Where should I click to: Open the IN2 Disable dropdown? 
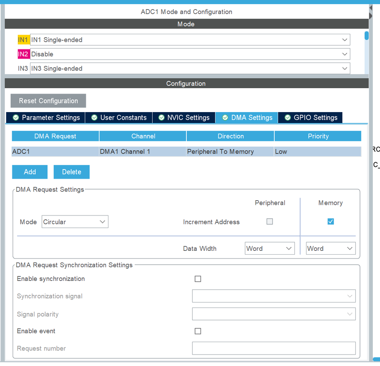tap(190, 54)
